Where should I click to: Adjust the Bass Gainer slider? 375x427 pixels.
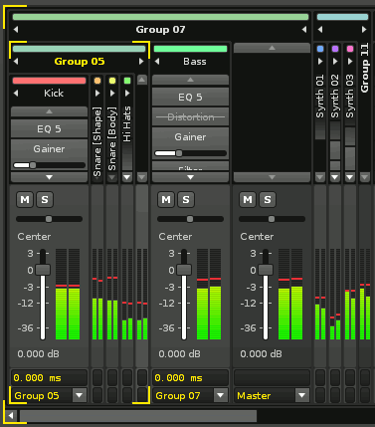click(190, 153)
